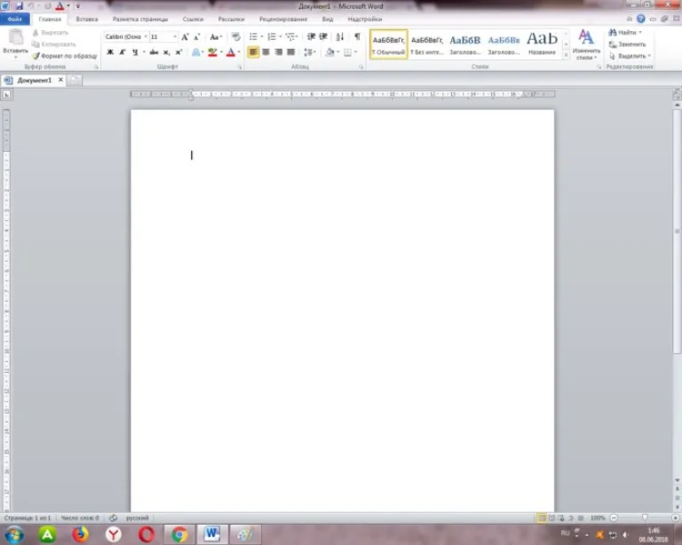Click Заменить in editing group
The width and height of the screenshot is (682, 545).
(627, 44)
